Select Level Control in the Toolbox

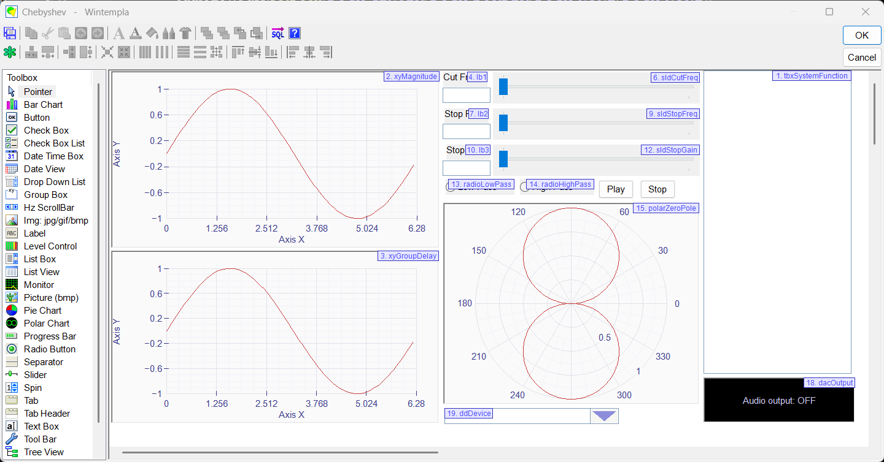[x=50, y=246]
